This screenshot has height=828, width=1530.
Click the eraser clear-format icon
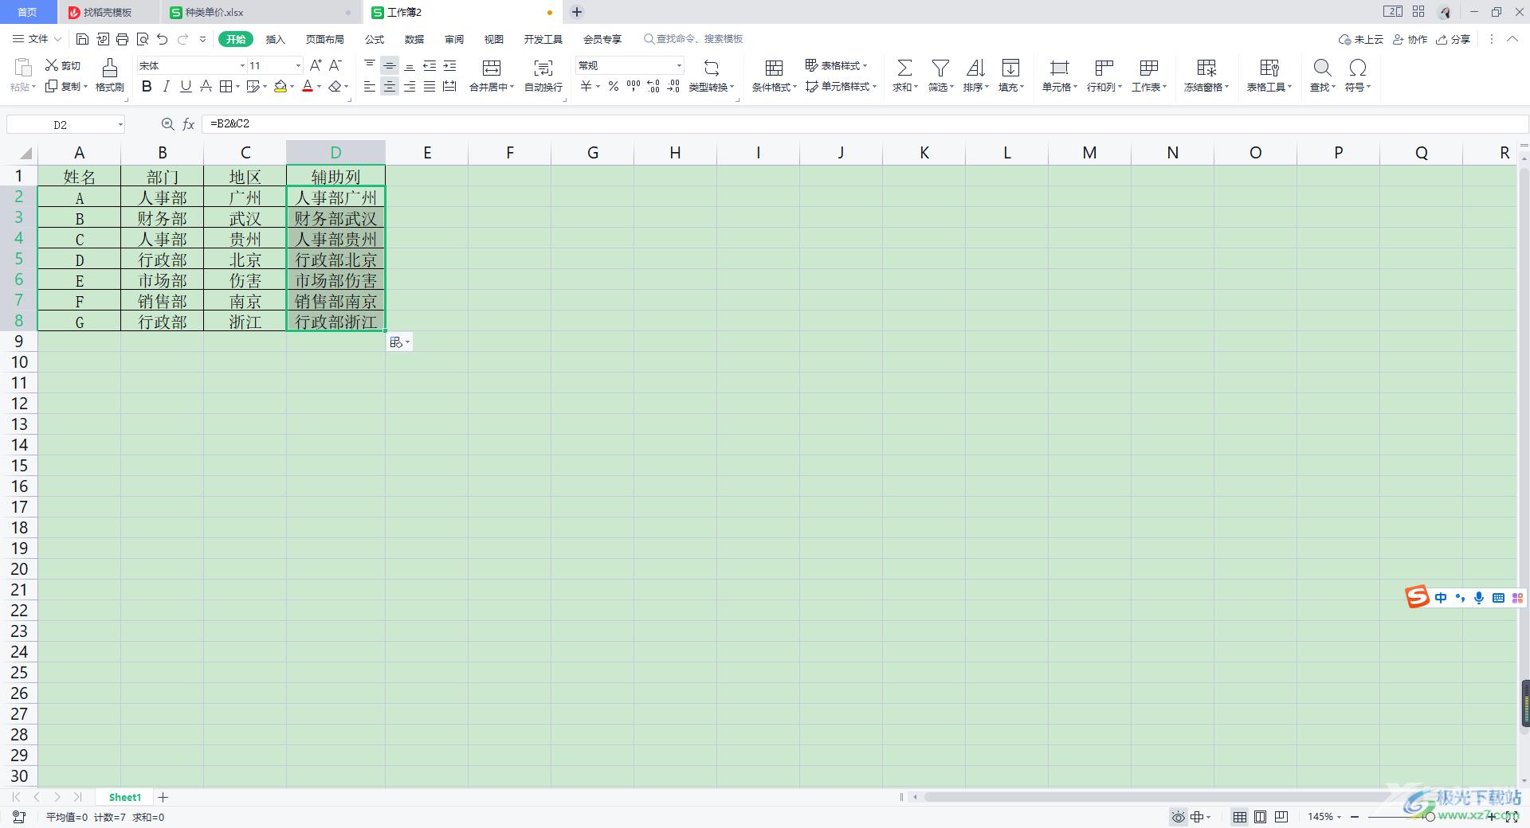coord(335,87)
